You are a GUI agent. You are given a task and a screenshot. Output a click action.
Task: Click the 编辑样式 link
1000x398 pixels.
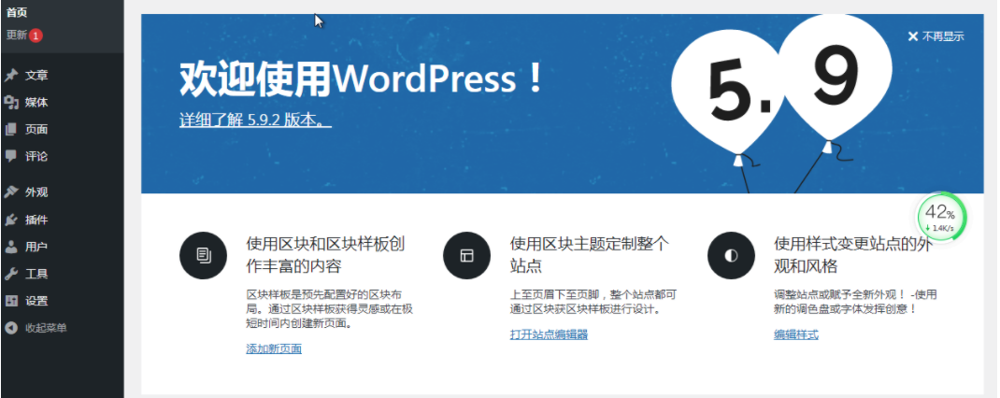point(795,334)
